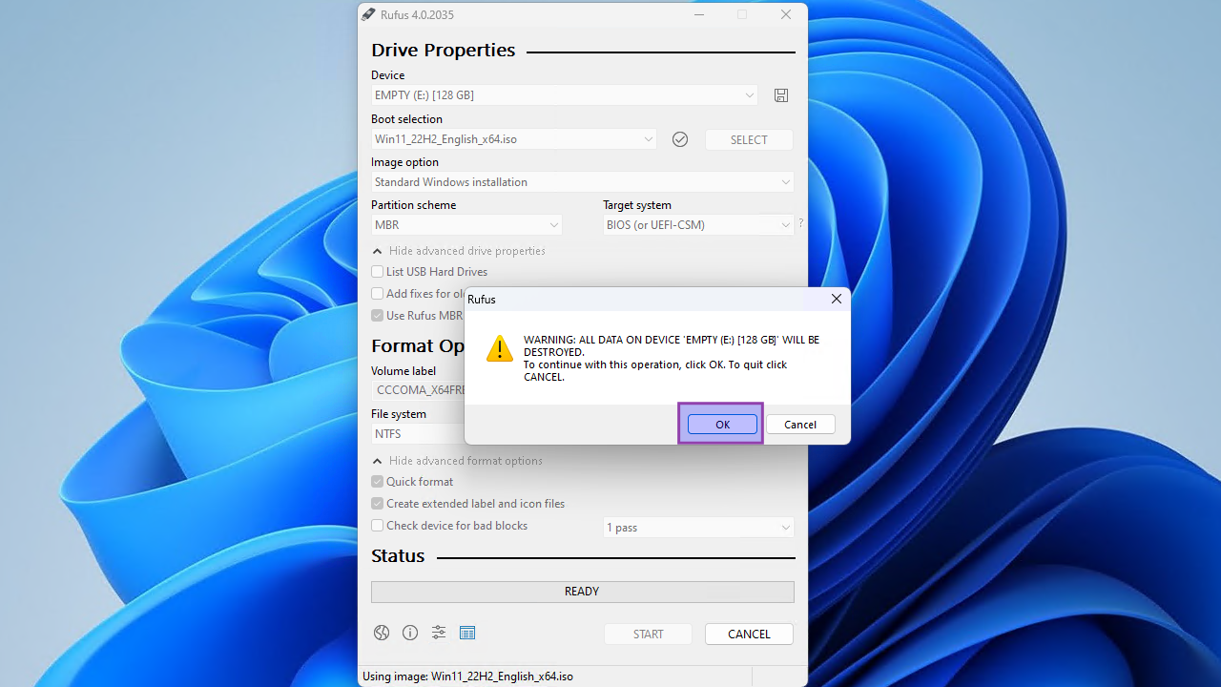1221x687 pixels.
Task: Open Boot selection dropdown with Win11 ISO
Action: coord(514,139)
